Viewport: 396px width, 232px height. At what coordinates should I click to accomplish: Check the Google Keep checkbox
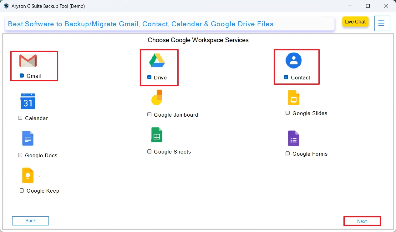[x=22, y=190]
